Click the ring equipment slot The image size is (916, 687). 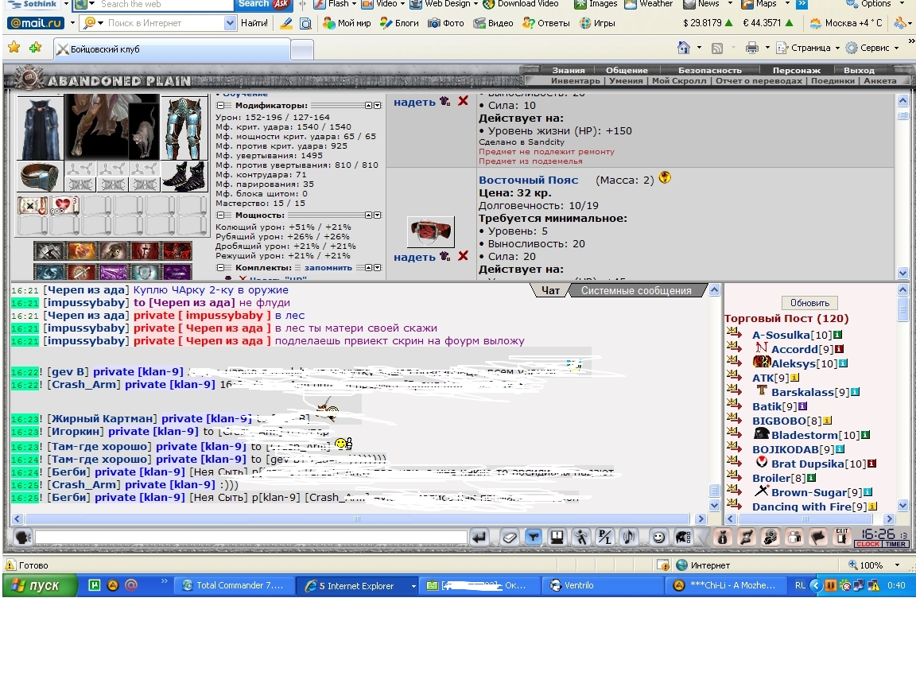pyautogui.click(x=41, y=177)
